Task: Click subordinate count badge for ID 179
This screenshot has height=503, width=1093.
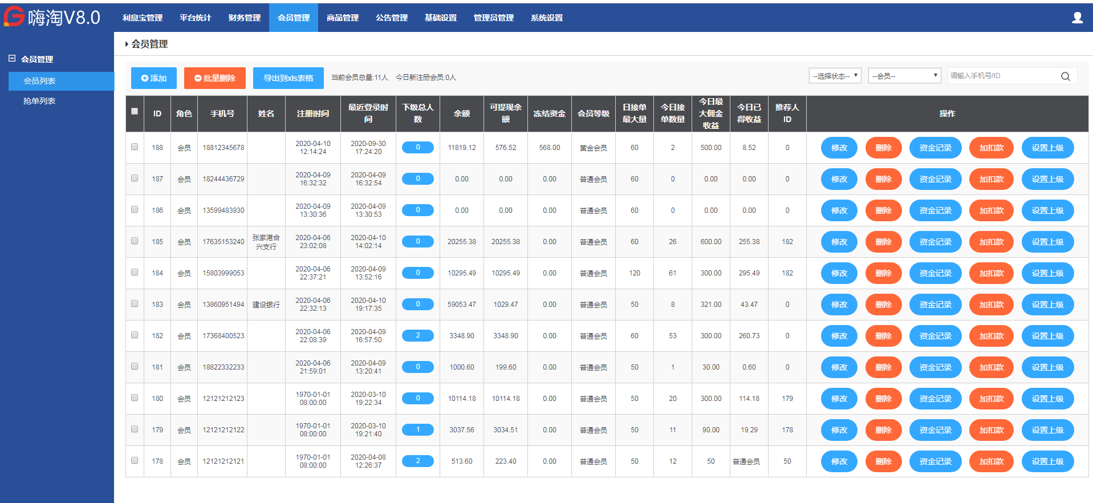Action: tap(417, 430)
